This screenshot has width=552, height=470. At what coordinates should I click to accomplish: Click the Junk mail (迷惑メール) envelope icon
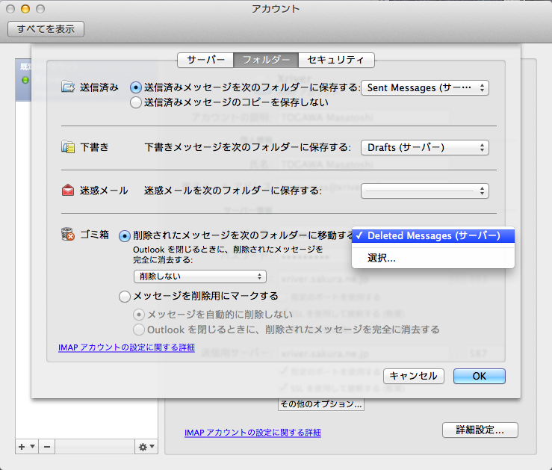click(x=68, y=191)
